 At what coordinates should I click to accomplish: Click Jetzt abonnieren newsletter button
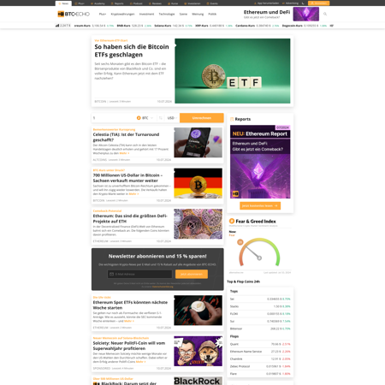192,274
